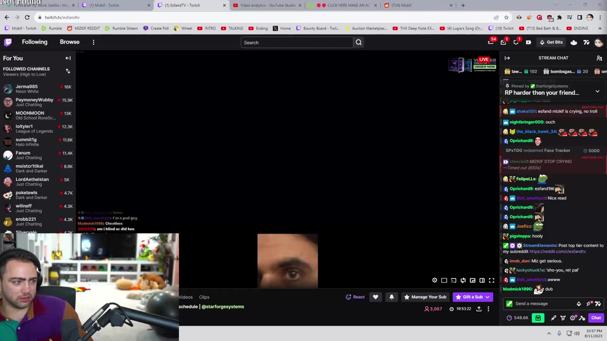Open chat identity badge icon
The width and height of the screenshot is (607, 341).
(x=509, y=304)
